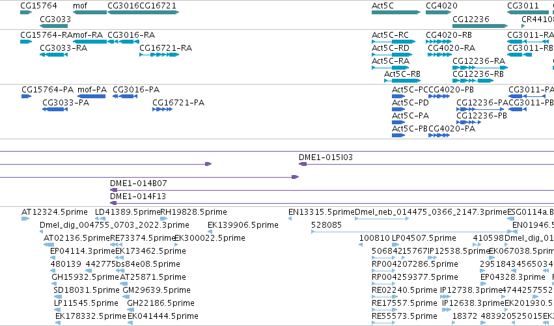Viewport: 554px width, 326px height.
Task: Select EST EK300022.5prime
Action: (210, 238)
